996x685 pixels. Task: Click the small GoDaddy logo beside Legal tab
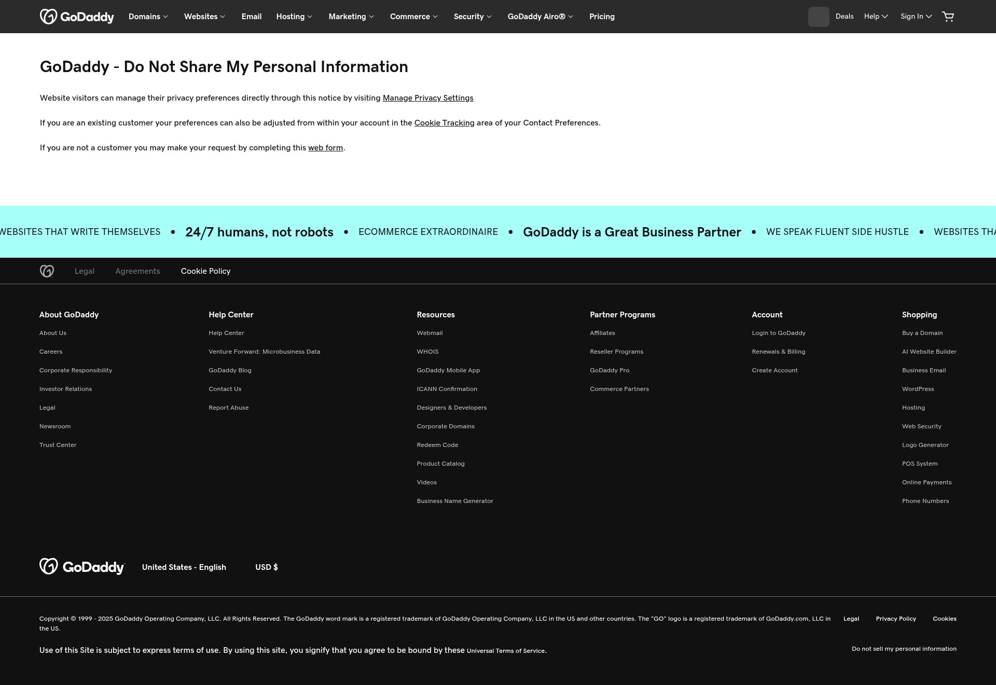click(x=47, y=271)
